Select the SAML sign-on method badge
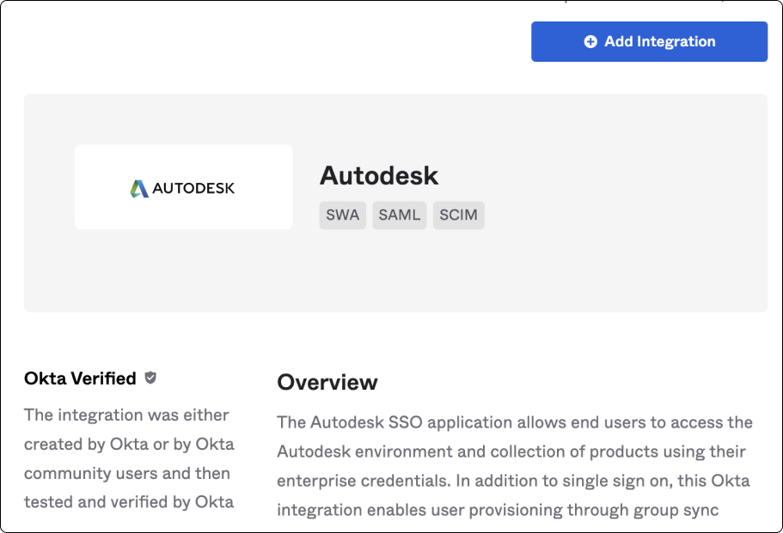Image resolution: width=783 pixels, height=533 pixels. click(399, 215)
